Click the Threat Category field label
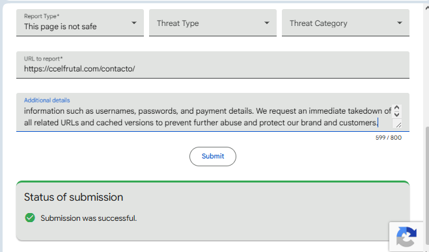The width and height of the screenshot is (429, 252). 318,23
